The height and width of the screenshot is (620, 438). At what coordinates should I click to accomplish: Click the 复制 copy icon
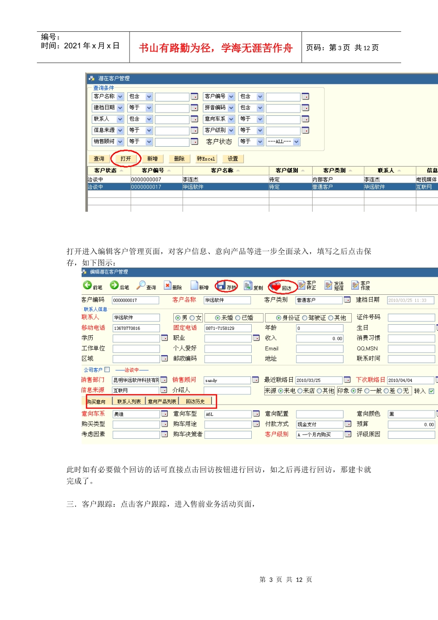(248, 286)
